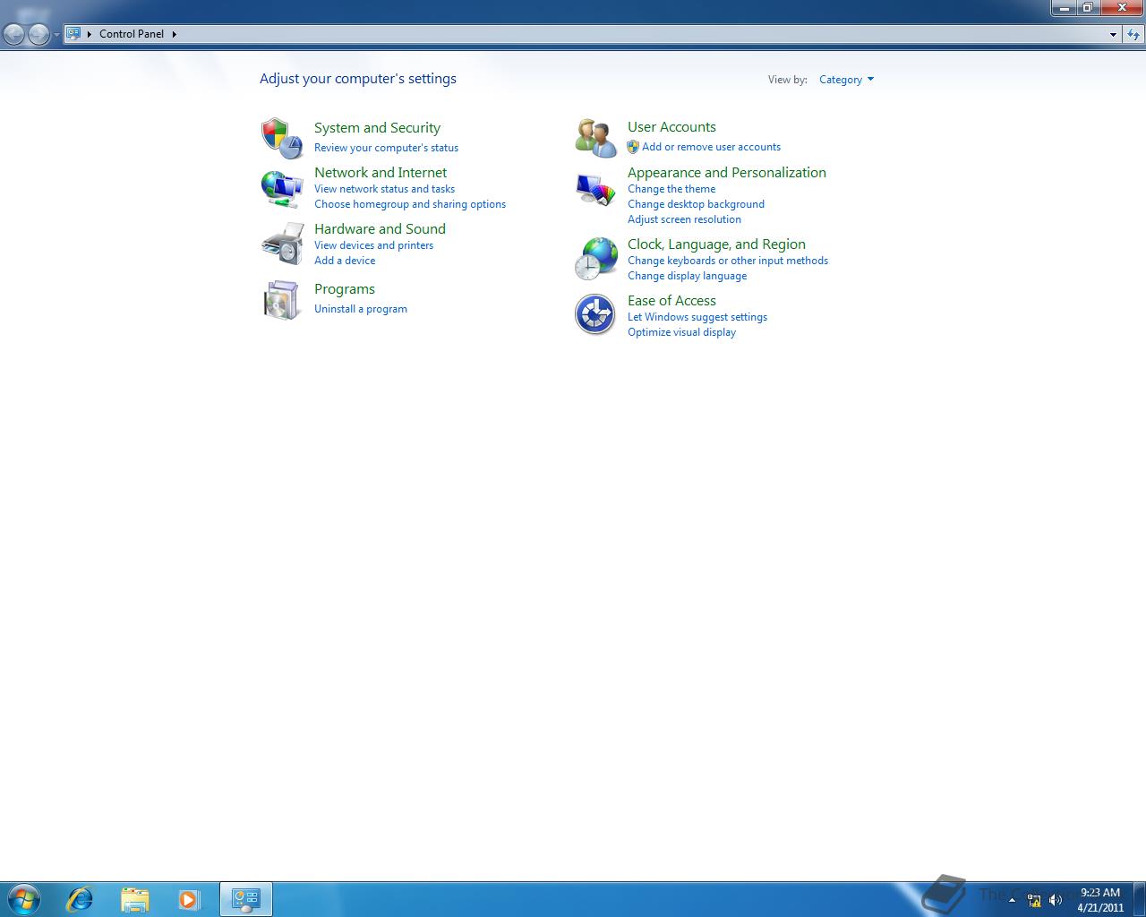
Task: Open Windows Explorer folder on taskbar
Action: point(135,899)
